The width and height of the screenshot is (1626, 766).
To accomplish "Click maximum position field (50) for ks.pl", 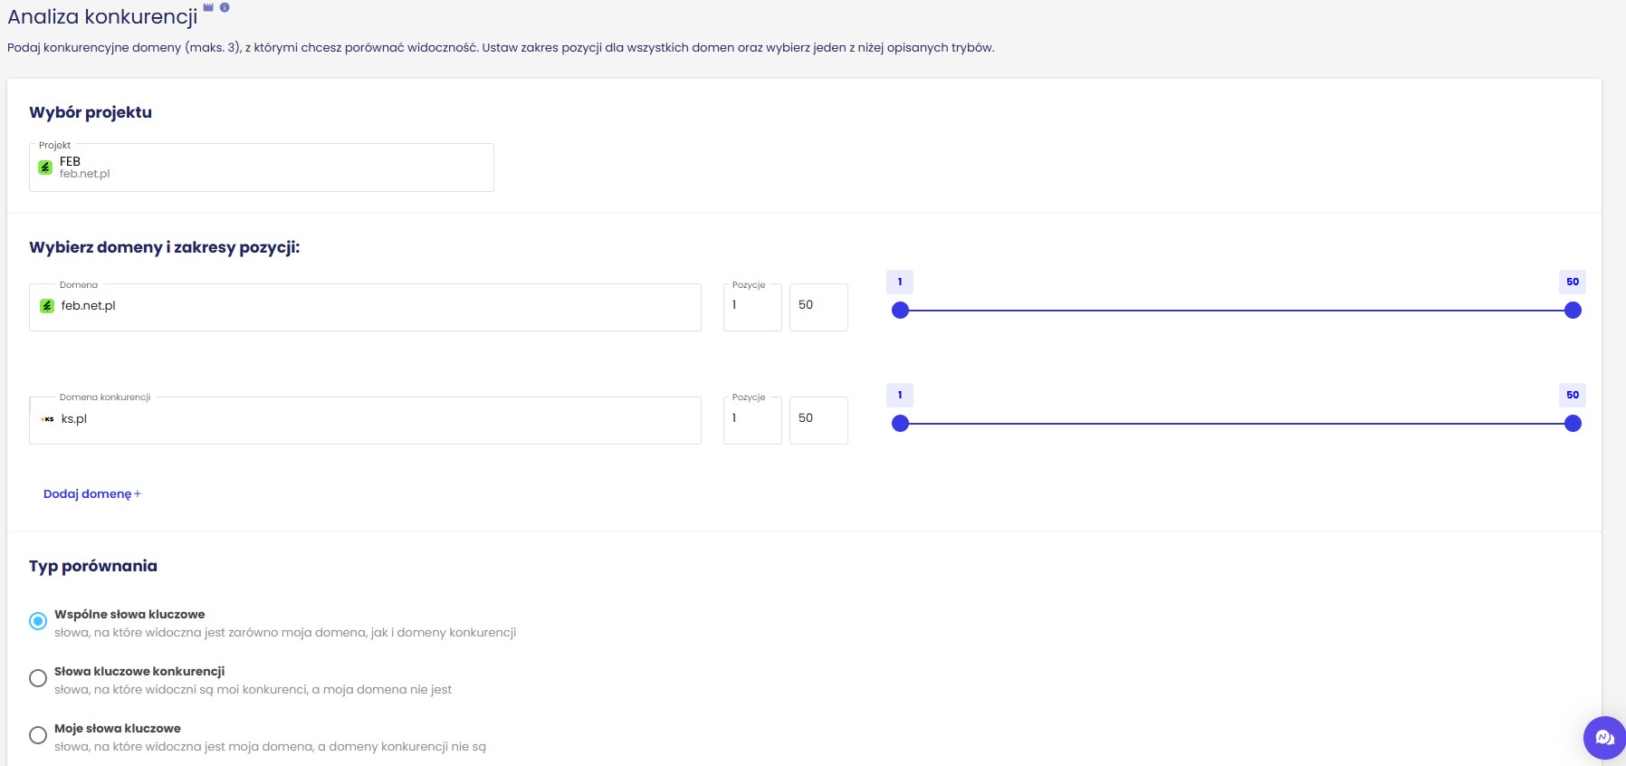I will click(818, 420).
